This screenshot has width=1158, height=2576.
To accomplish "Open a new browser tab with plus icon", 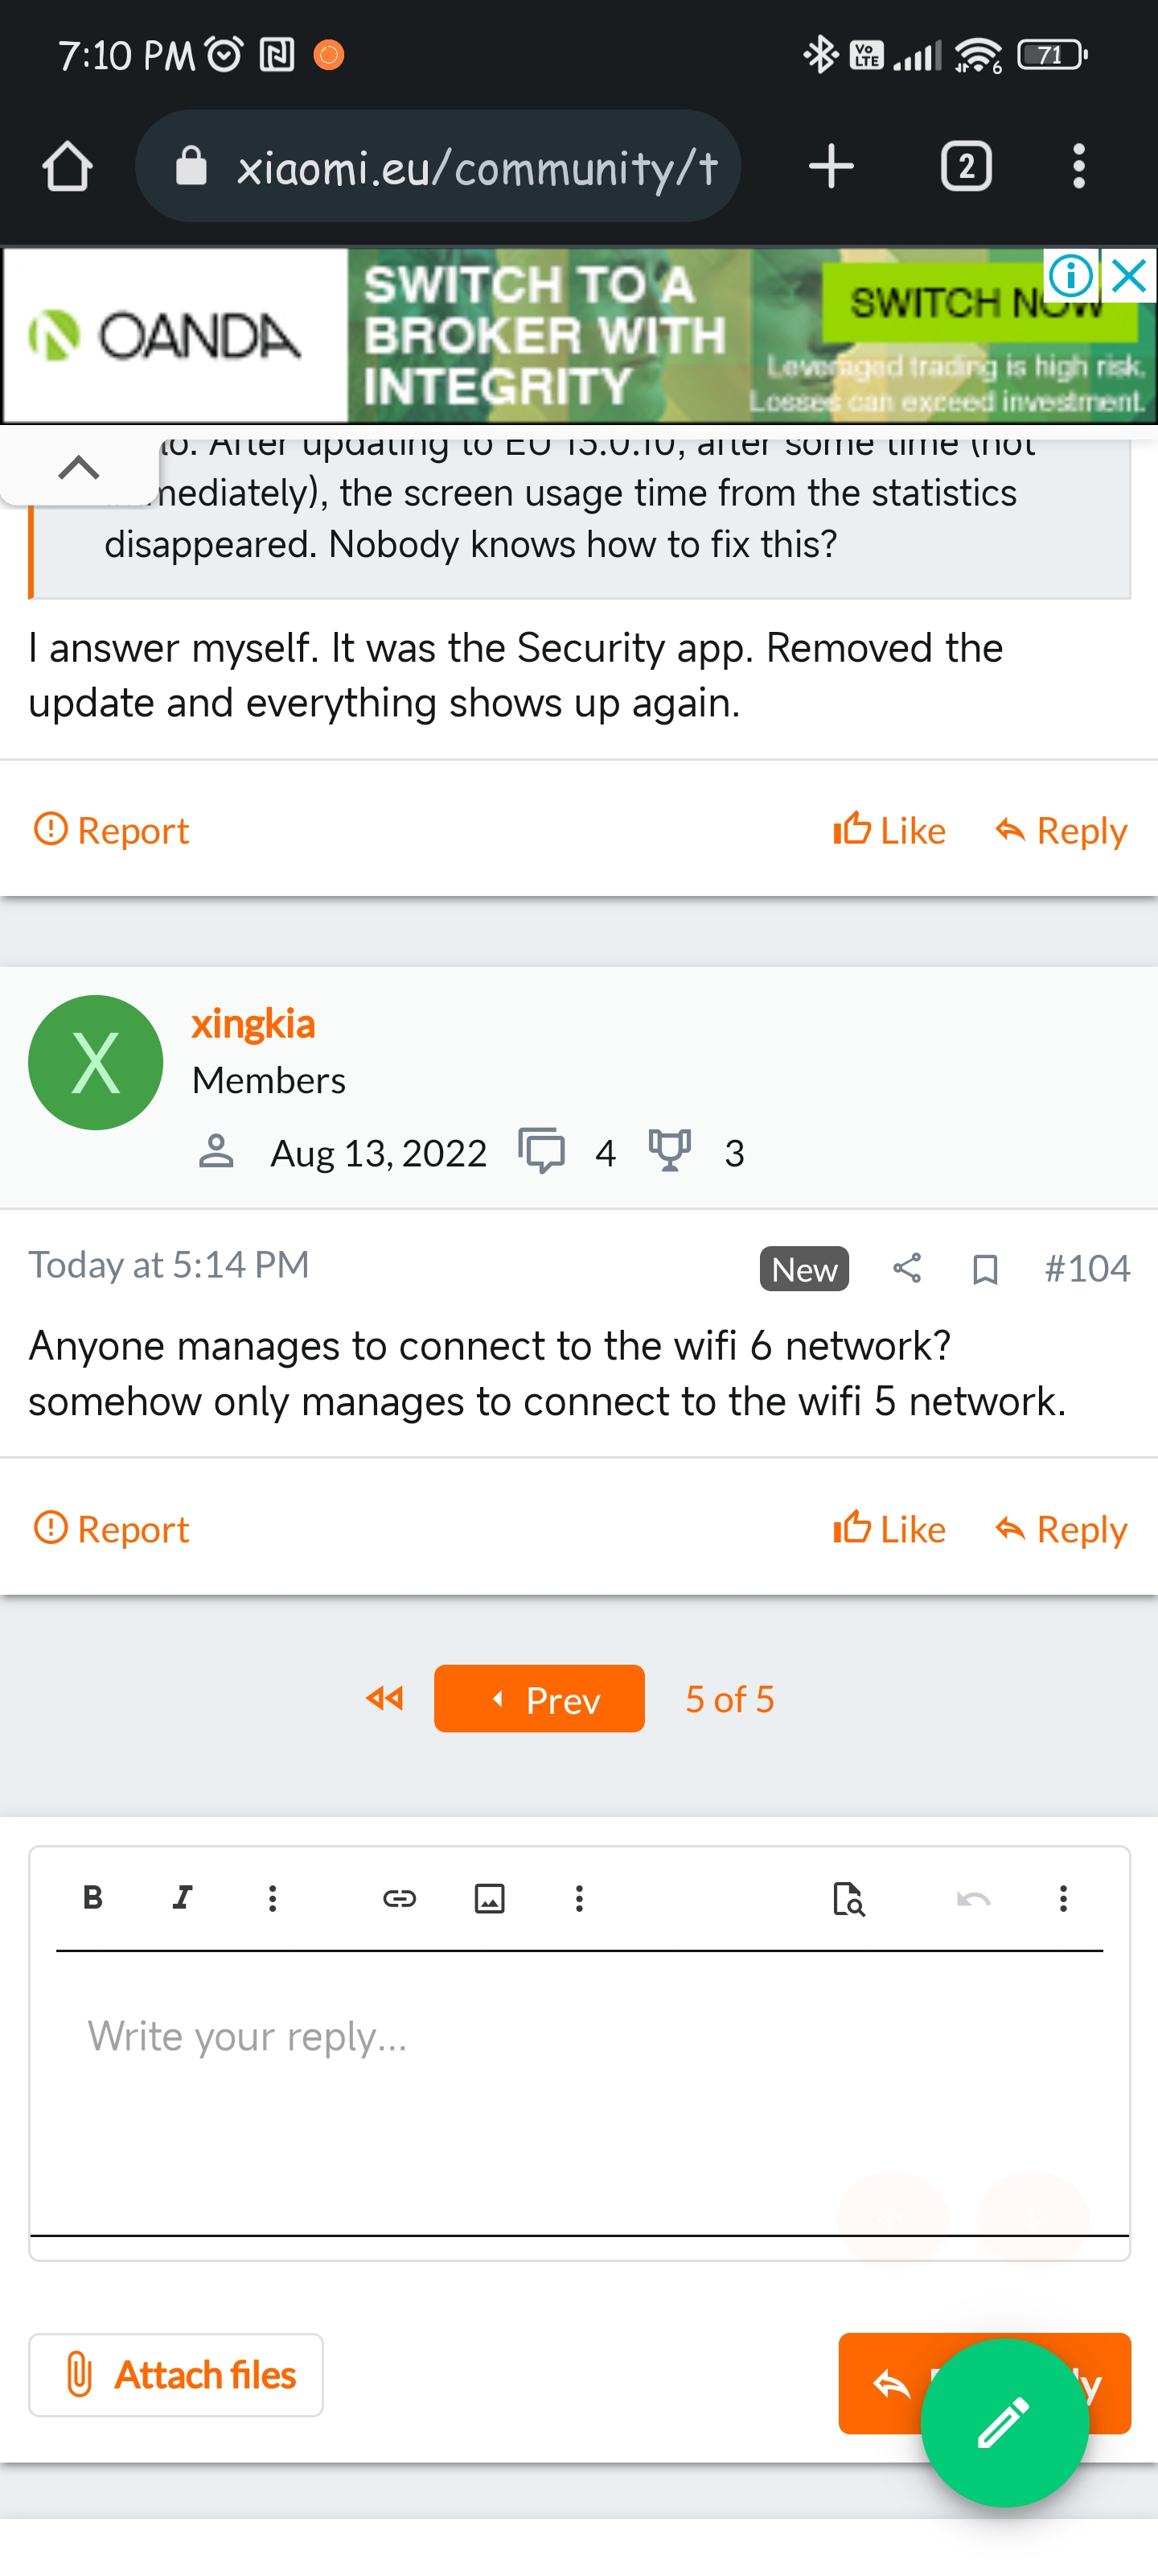I will coord(830,166).
